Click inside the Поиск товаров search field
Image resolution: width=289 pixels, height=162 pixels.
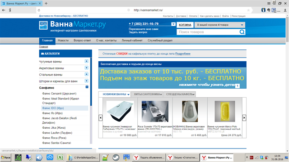point(208,32)
